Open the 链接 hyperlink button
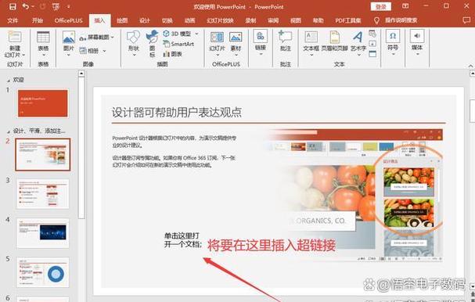 pyautogui.click(x=261, y=42)
